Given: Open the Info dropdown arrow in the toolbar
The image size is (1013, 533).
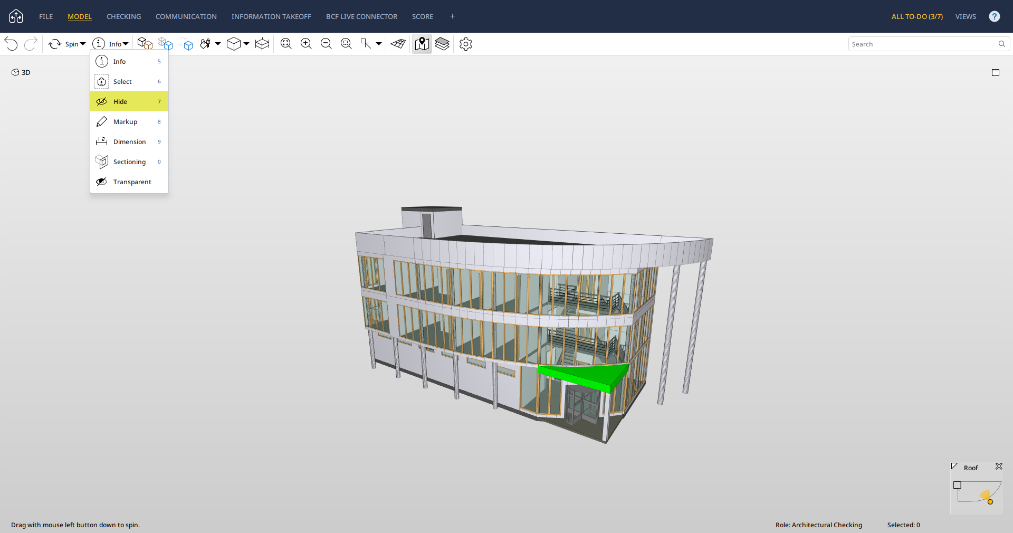Looking at the screenshot, I should click(x=126, y=44).
